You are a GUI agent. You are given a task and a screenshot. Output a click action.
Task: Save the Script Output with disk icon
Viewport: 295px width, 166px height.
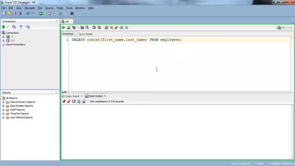pos(74,101)
